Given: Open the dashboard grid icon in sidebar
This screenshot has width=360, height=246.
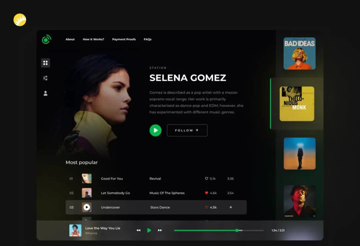Looking at the screenshot, I should pyautogui.click(x=45, y=63).
